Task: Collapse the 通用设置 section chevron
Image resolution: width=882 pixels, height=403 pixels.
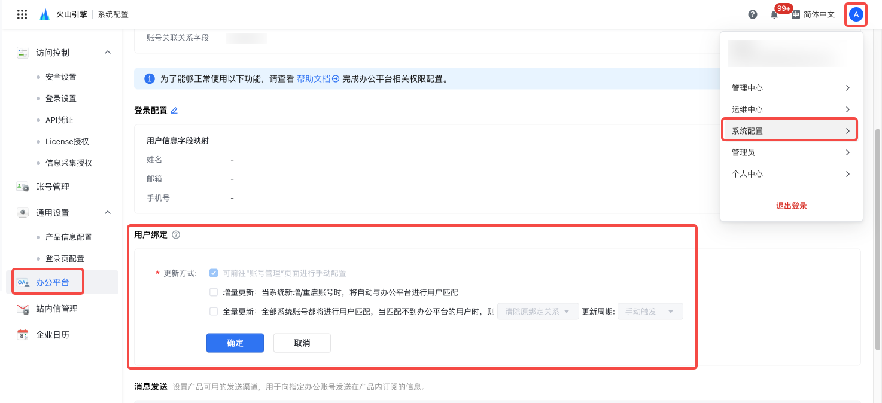Action: [108, 213]
